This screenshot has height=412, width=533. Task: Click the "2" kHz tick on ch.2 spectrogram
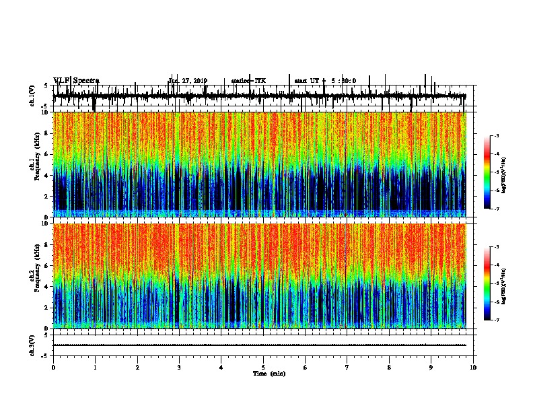[x=47, y=308]
